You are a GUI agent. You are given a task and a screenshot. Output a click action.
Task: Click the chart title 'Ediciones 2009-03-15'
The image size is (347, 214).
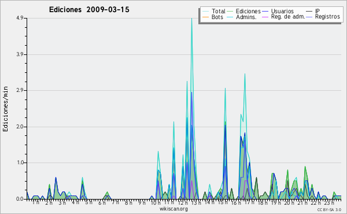click(x=89, y=10)
